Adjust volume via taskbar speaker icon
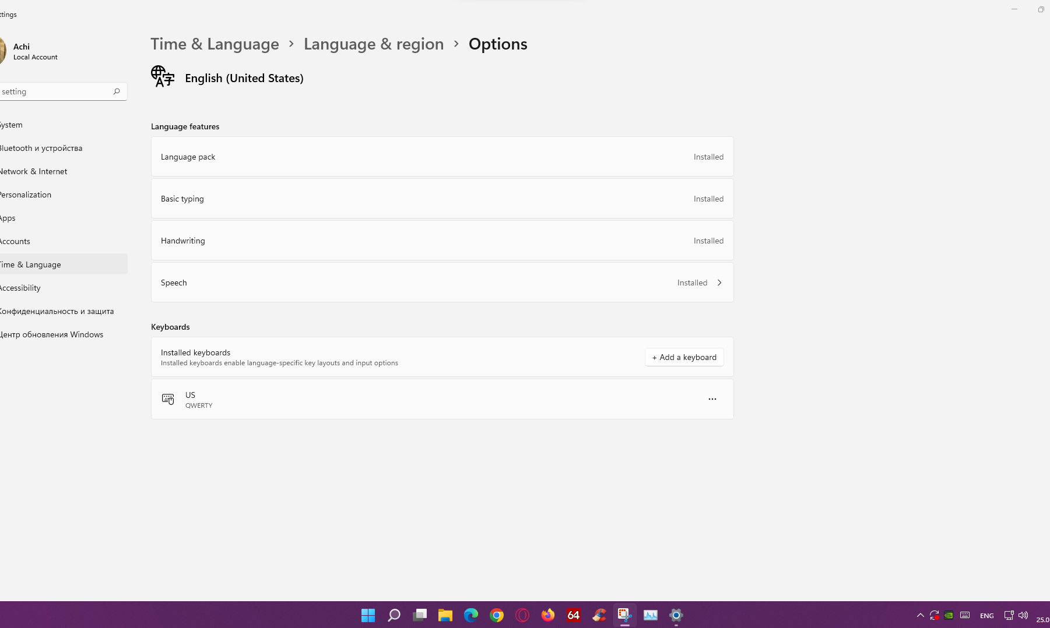The height and width of the screenshot is (628, 1050). click(1023, 615)
